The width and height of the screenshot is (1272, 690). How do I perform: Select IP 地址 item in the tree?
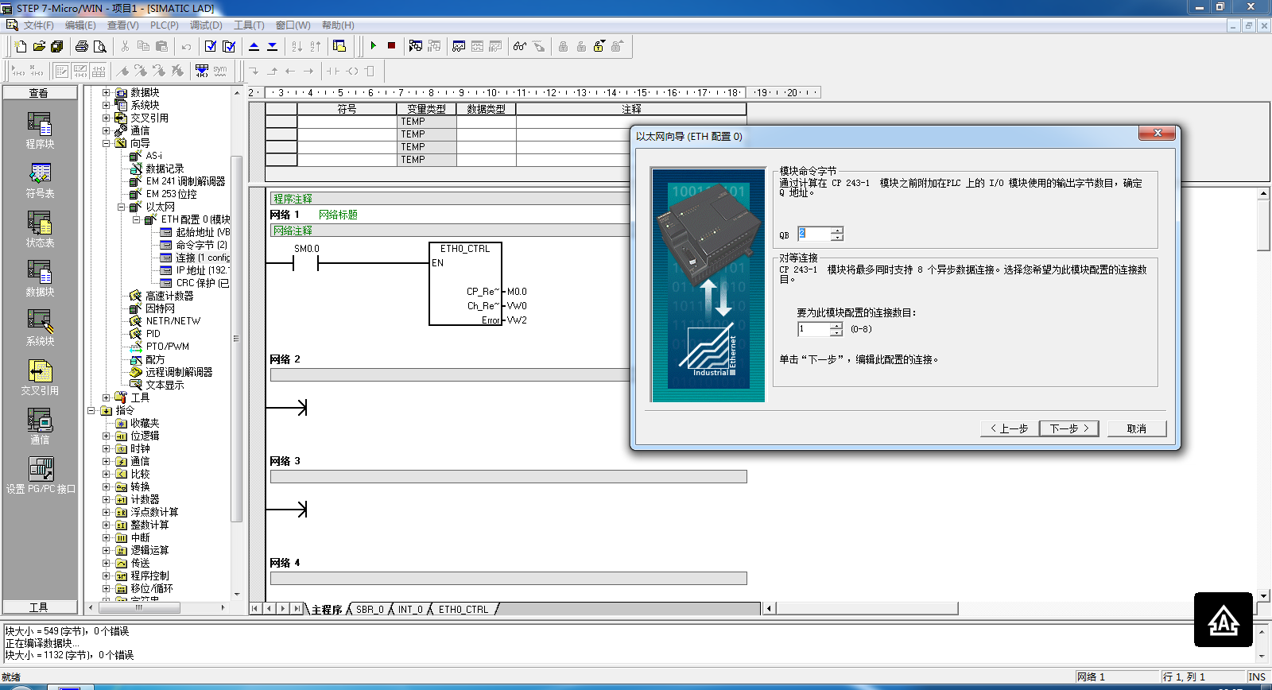click(201, 270)
